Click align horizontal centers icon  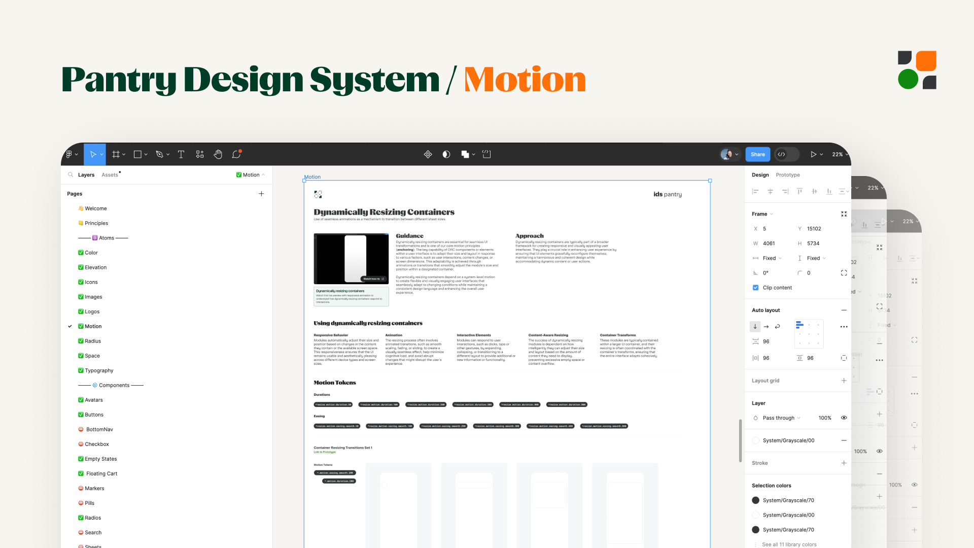[770, 191]
